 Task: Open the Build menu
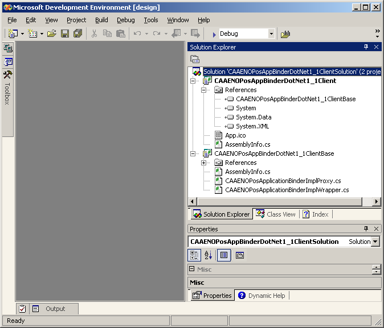101,20
